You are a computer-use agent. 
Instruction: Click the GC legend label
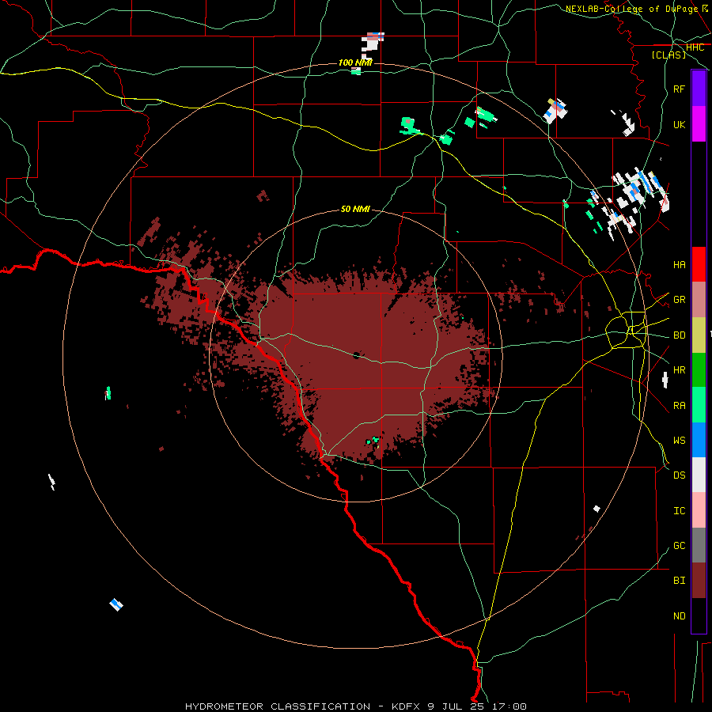680,546
